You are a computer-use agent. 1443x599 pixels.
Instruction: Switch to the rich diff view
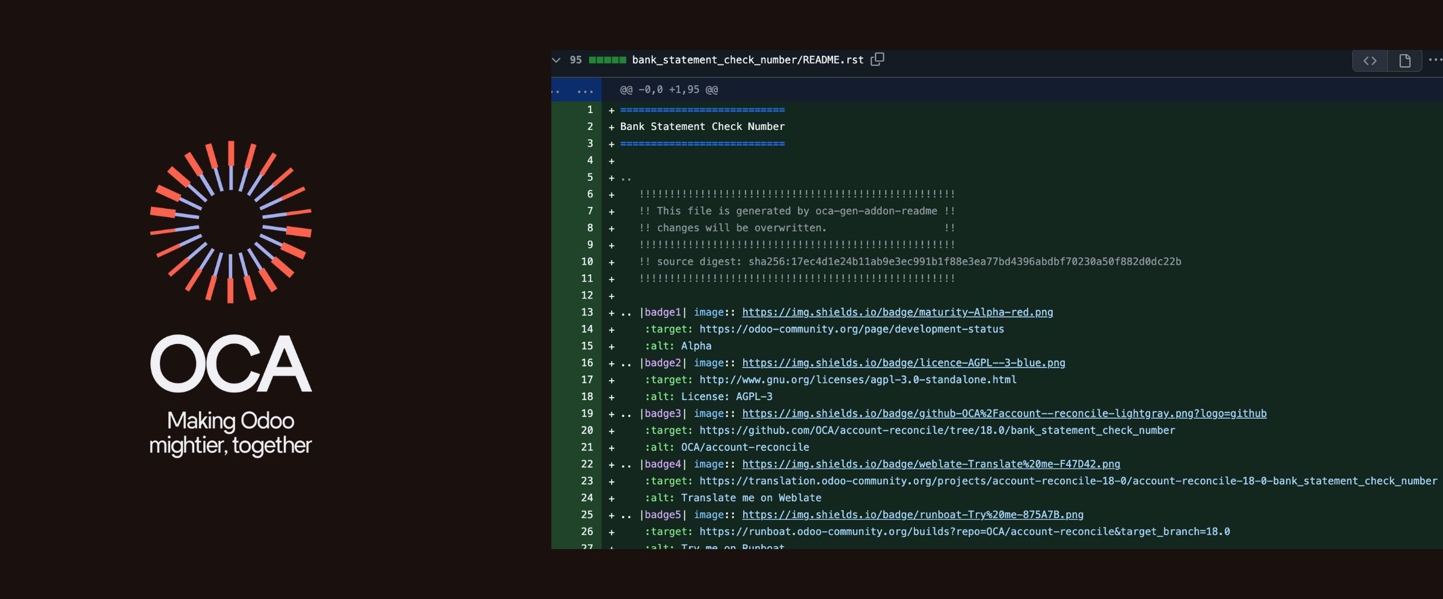pos(1405,61)
